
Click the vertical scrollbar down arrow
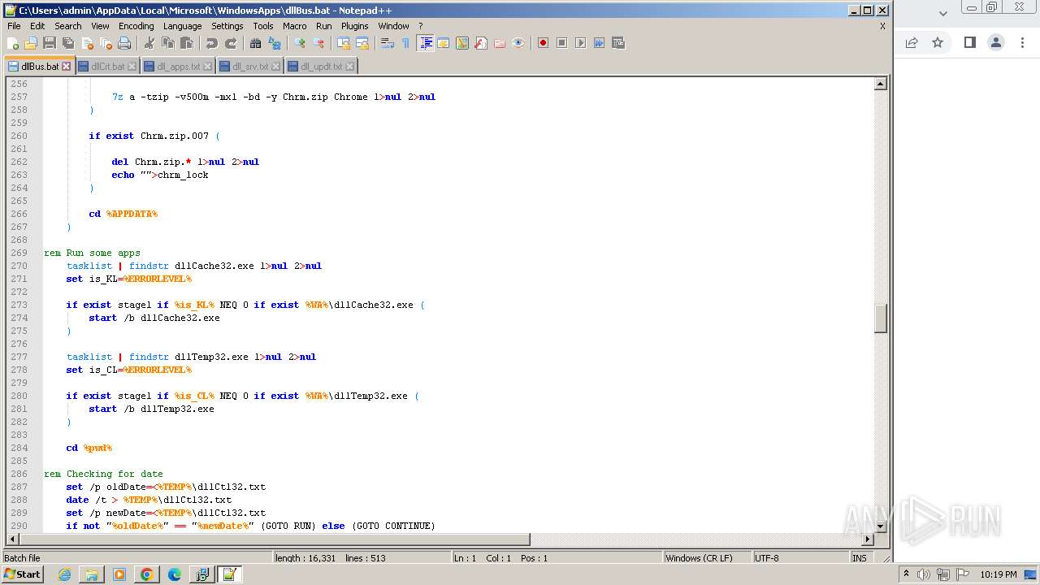(880, 526)
